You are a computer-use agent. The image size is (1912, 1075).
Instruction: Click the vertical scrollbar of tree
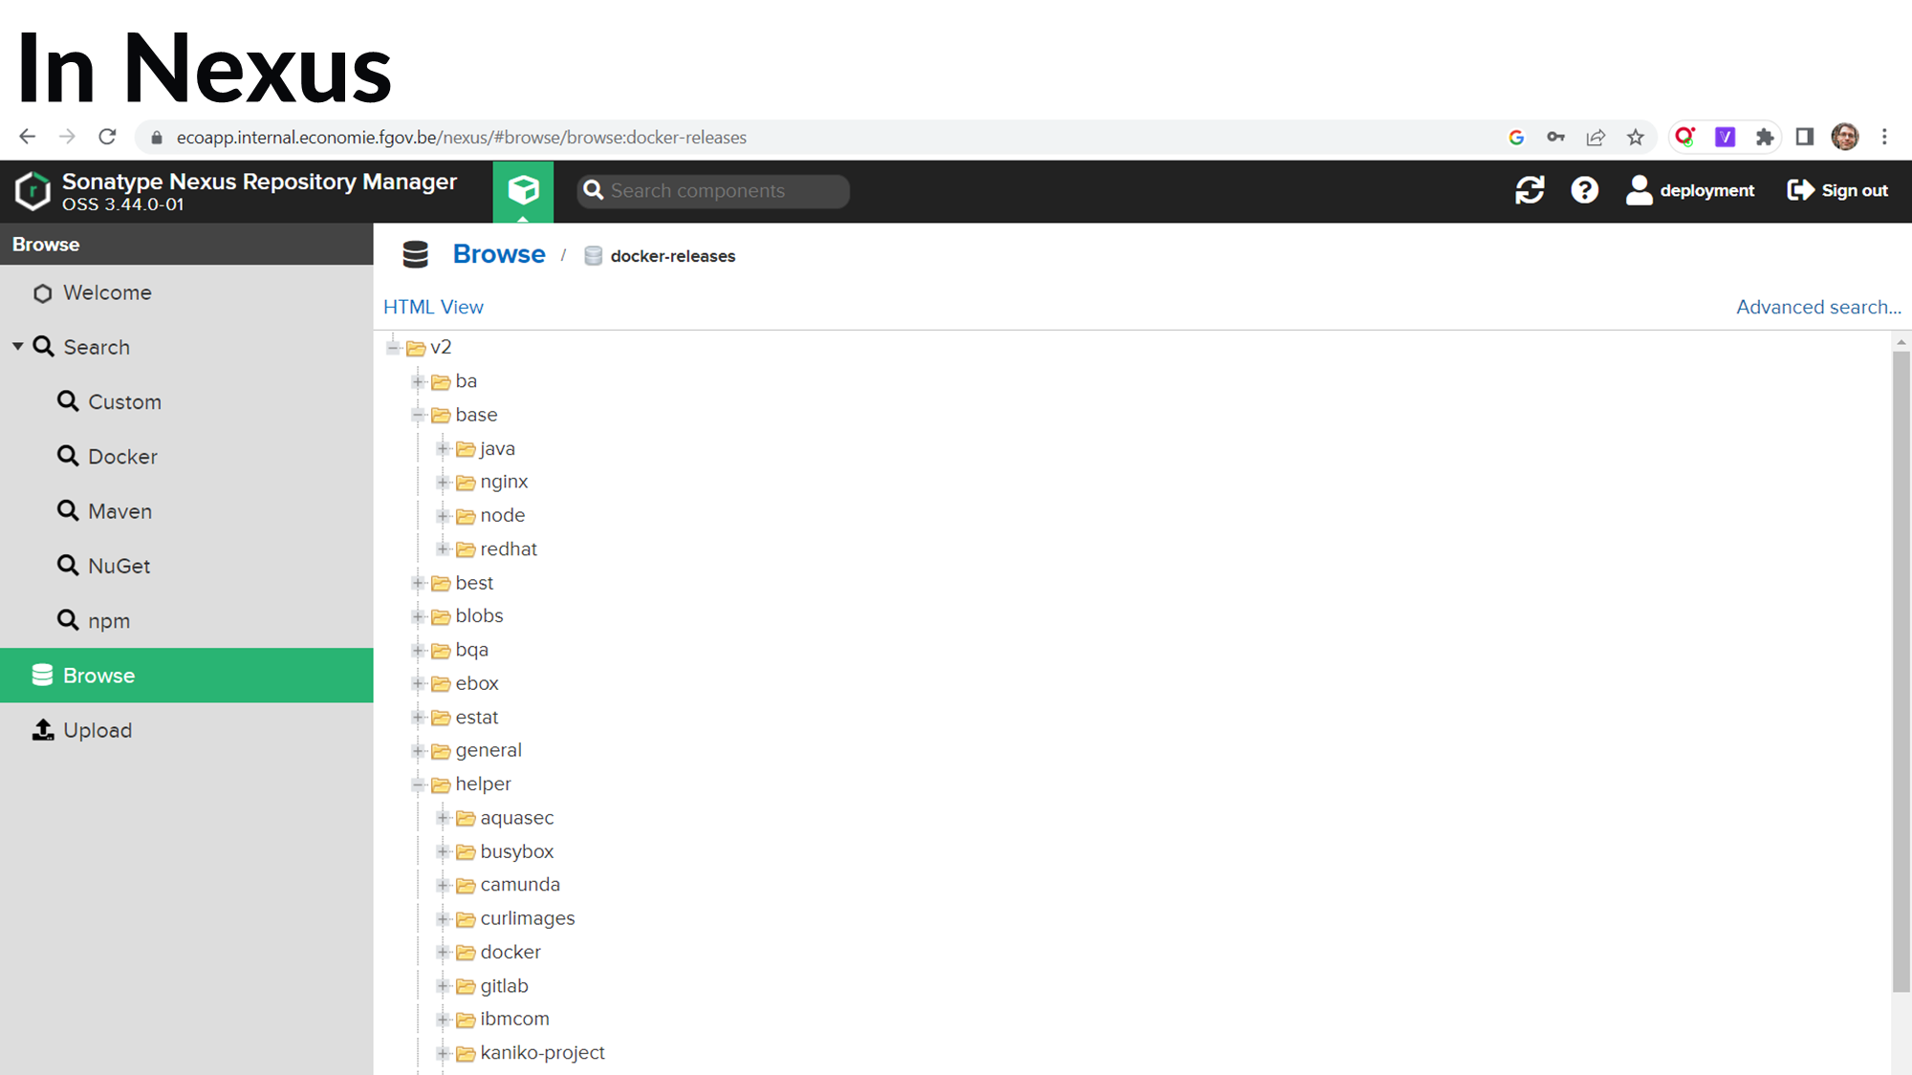coord(1901,669)
